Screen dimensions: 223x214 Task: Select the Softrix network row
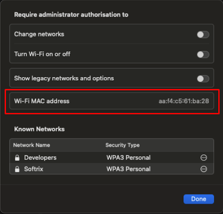(x=111, y=169)
